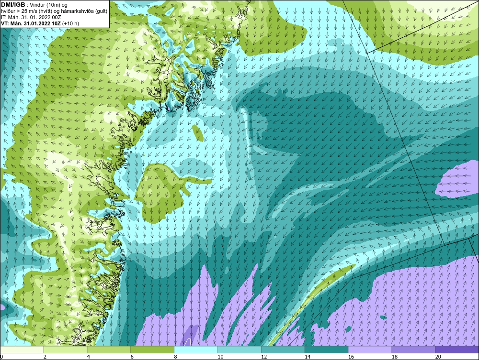Click the scale label '10'
The width and height of the screenshot is (479, 360).
(220, 357)
